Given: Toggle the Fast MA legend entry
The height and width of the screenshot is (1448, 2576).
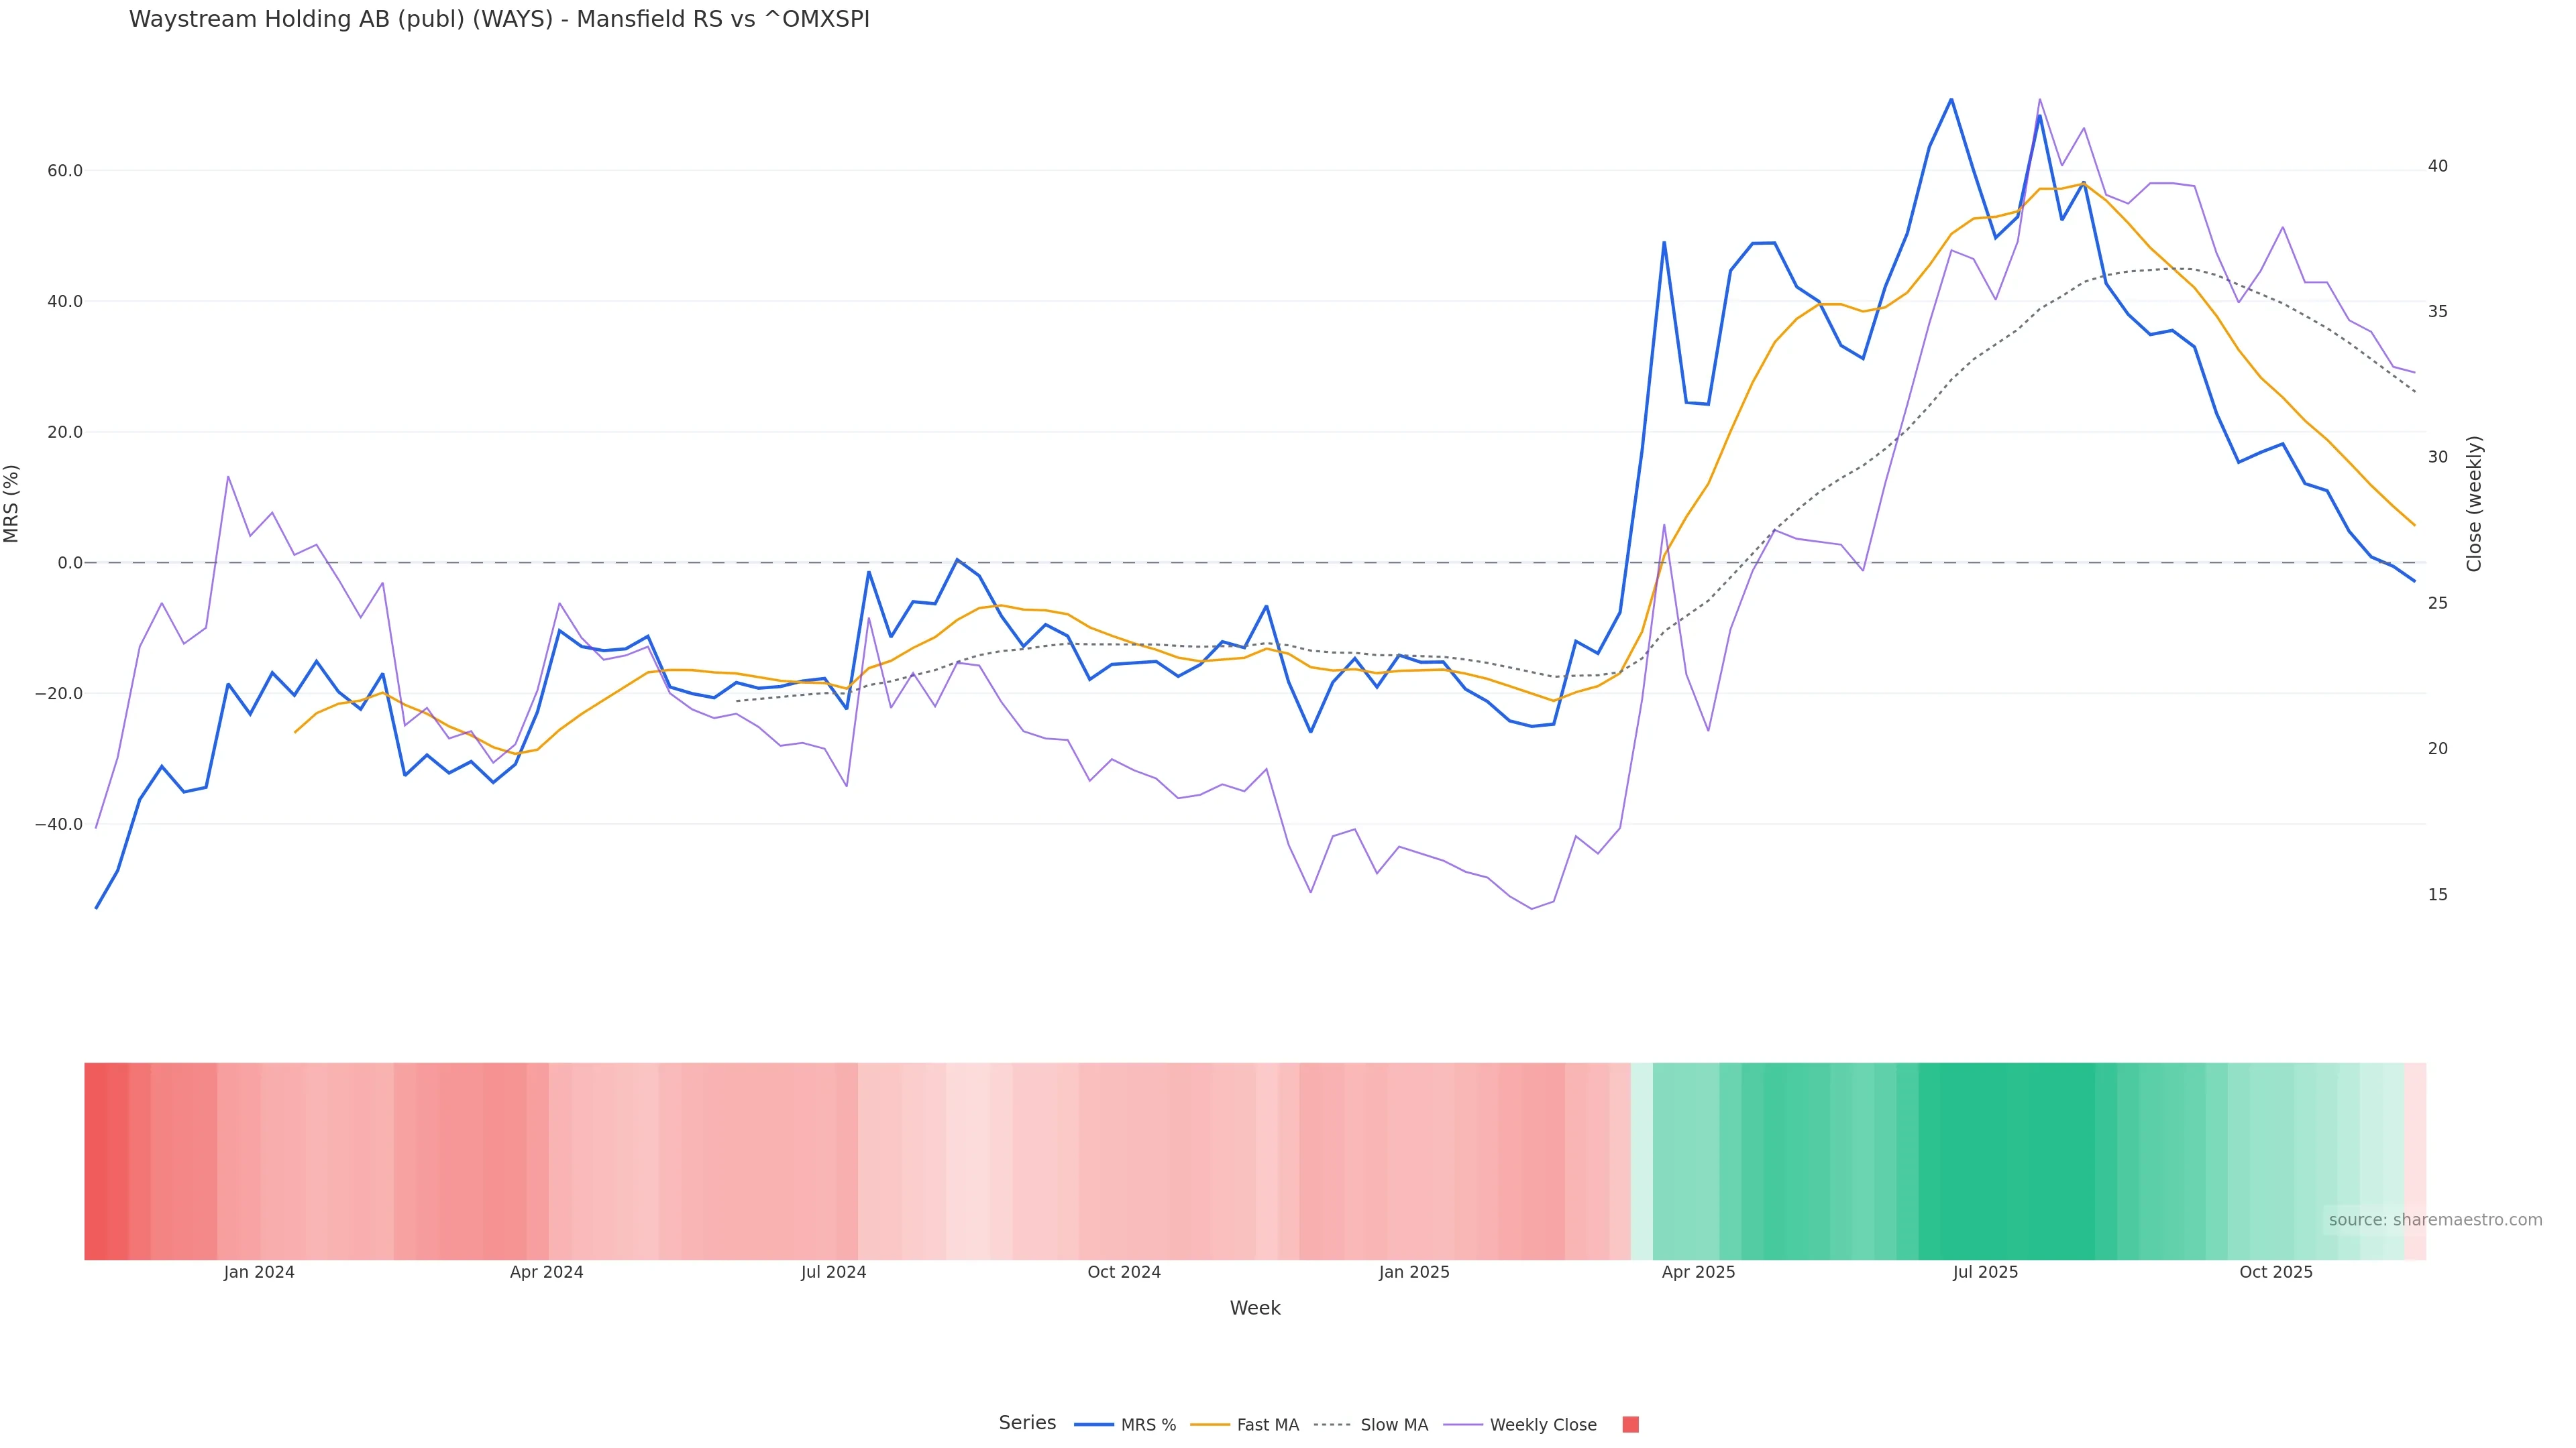Looking at the screenshot, I should [1267, 1425].
